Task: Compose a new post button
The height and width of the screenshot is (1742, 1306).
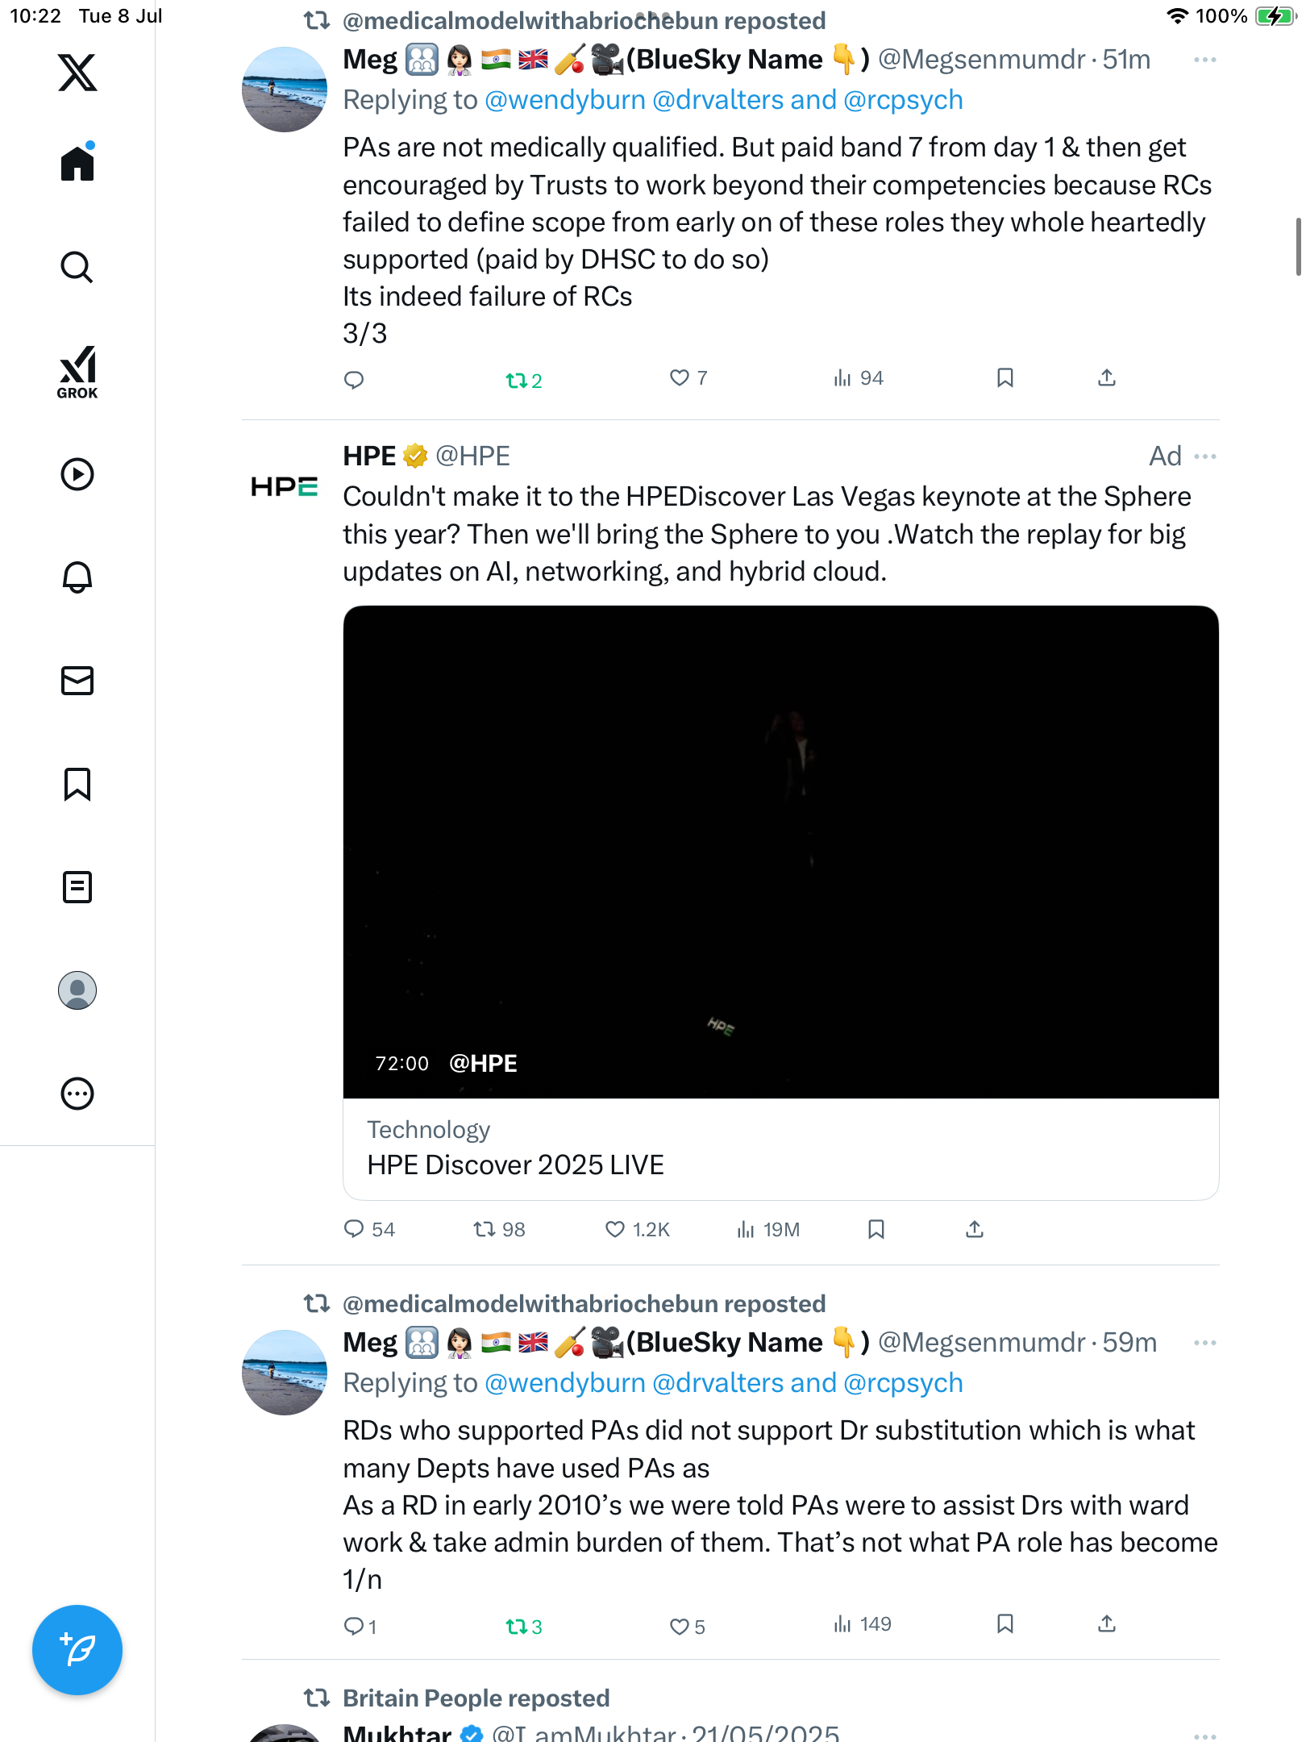Action: 77,1650
